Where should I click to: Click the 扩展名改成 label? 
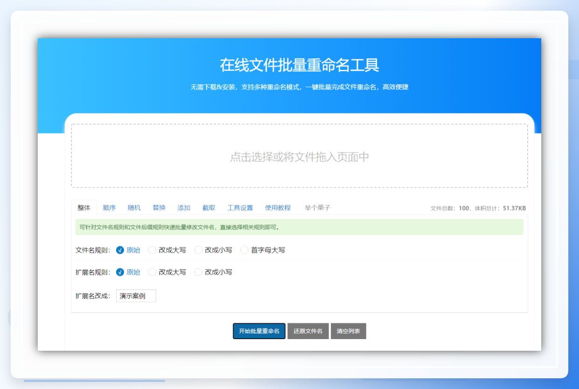93,296
